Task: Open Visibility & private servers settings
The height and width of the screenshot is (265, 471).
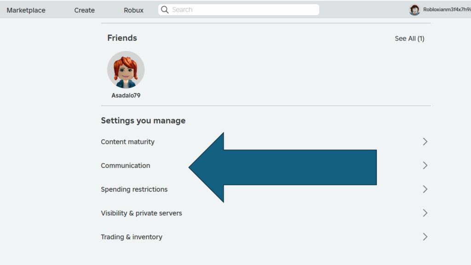Action: [141, 213]
